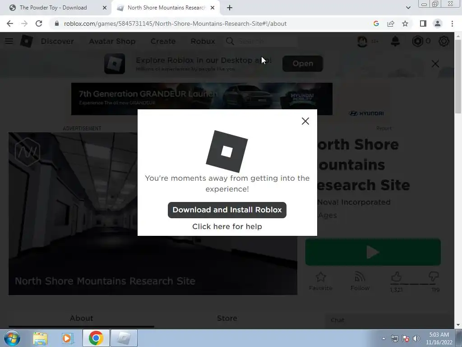
Task: Click the address bar URL
Action: coord(175,23)
